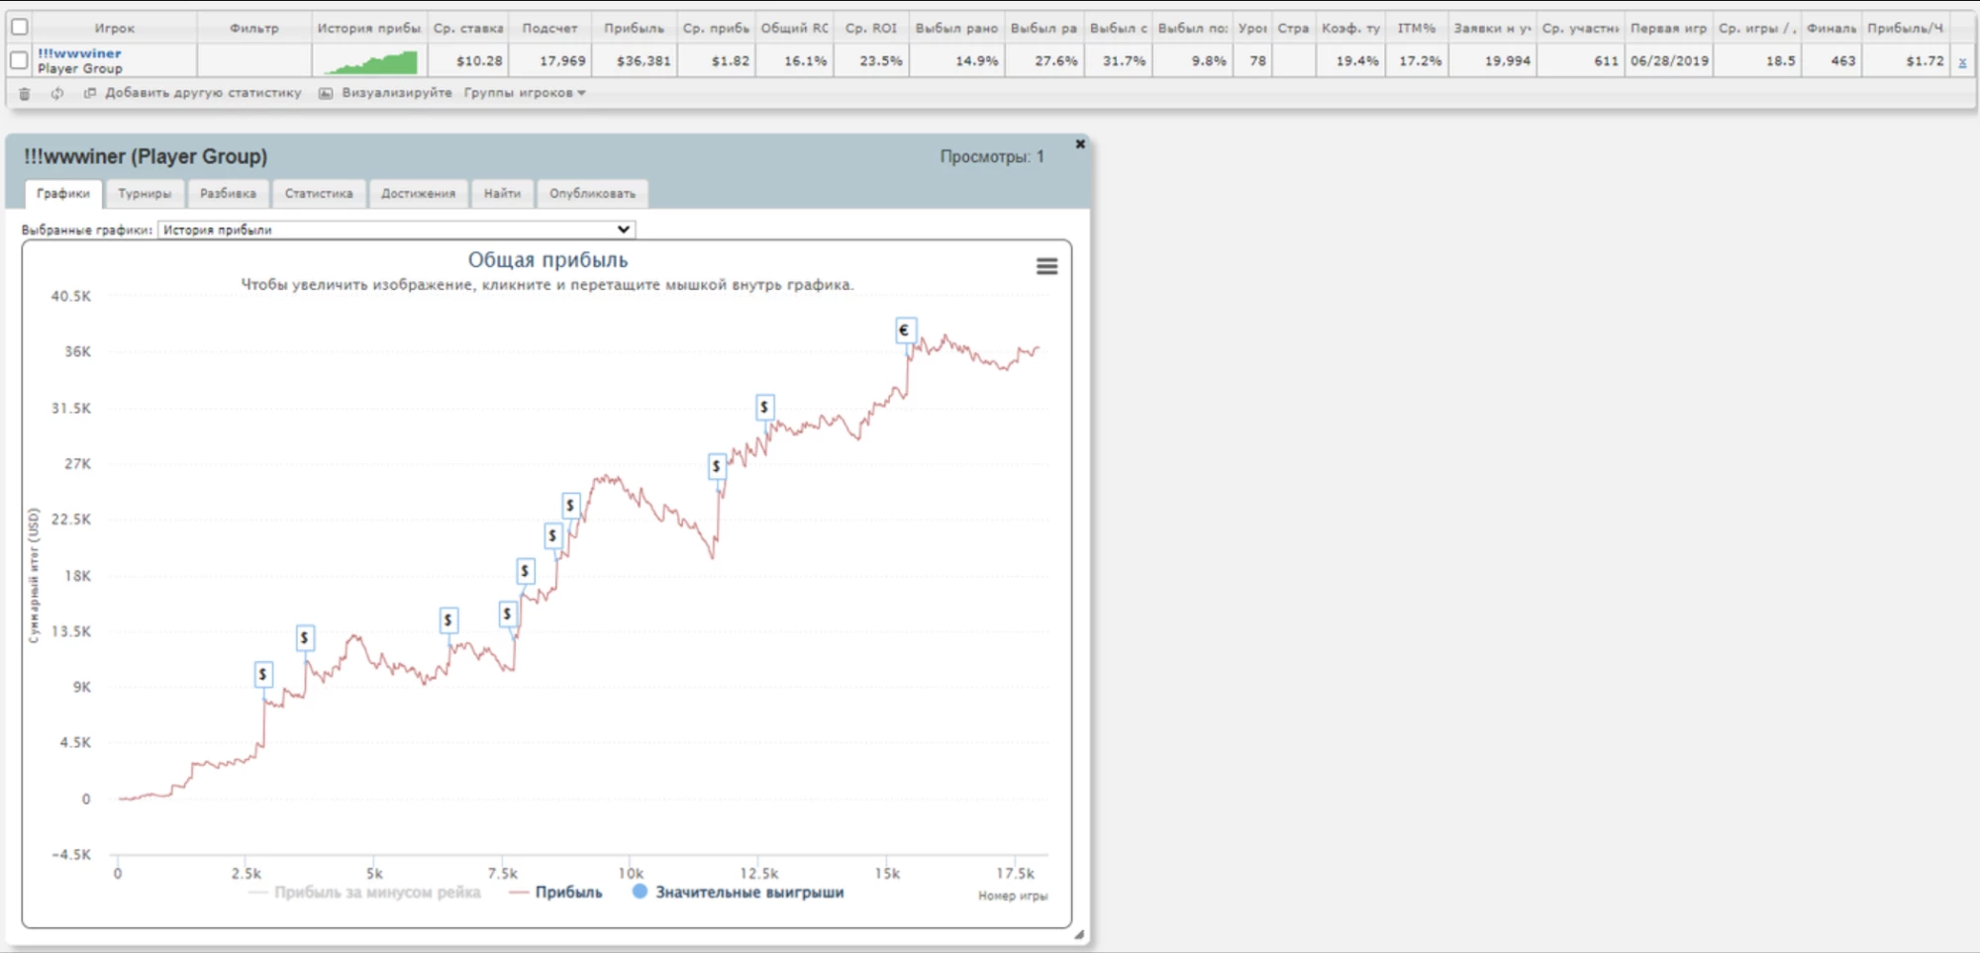Click the Визуализируйте picture icon
The image size is (1980, 953).
pos(326,93)
